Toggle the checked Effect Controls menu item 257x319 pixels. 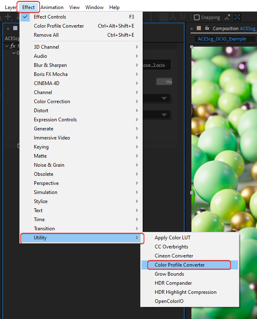[x=50, y=17]
